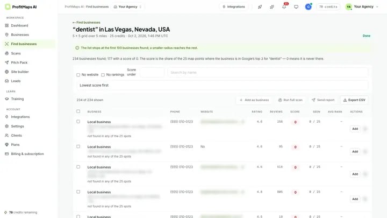387x218 pixels.
Task: Click the RATING column header
Action: [257, 112]
